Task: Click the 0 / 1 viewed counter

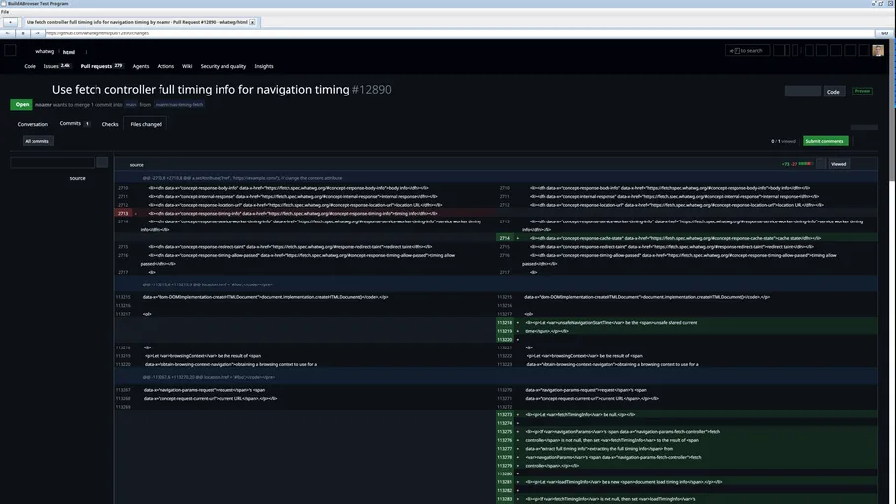Action: (783, 141)
